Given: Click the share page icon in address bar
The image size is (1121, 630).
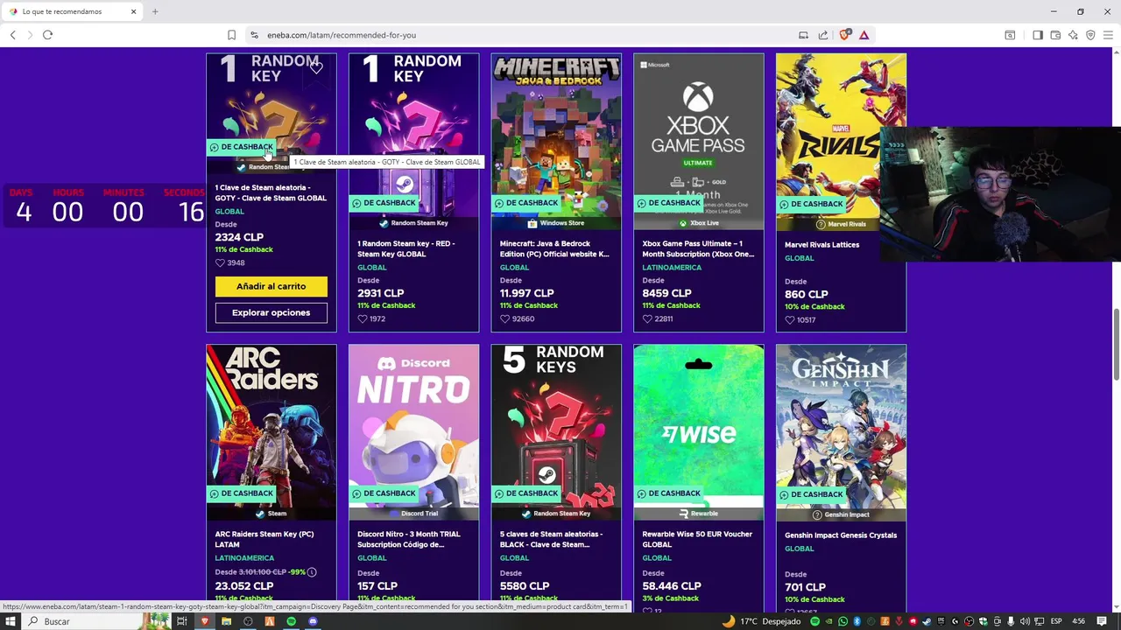Looking at the screenshot, I should pyautogui.click(x=823, y=35).
